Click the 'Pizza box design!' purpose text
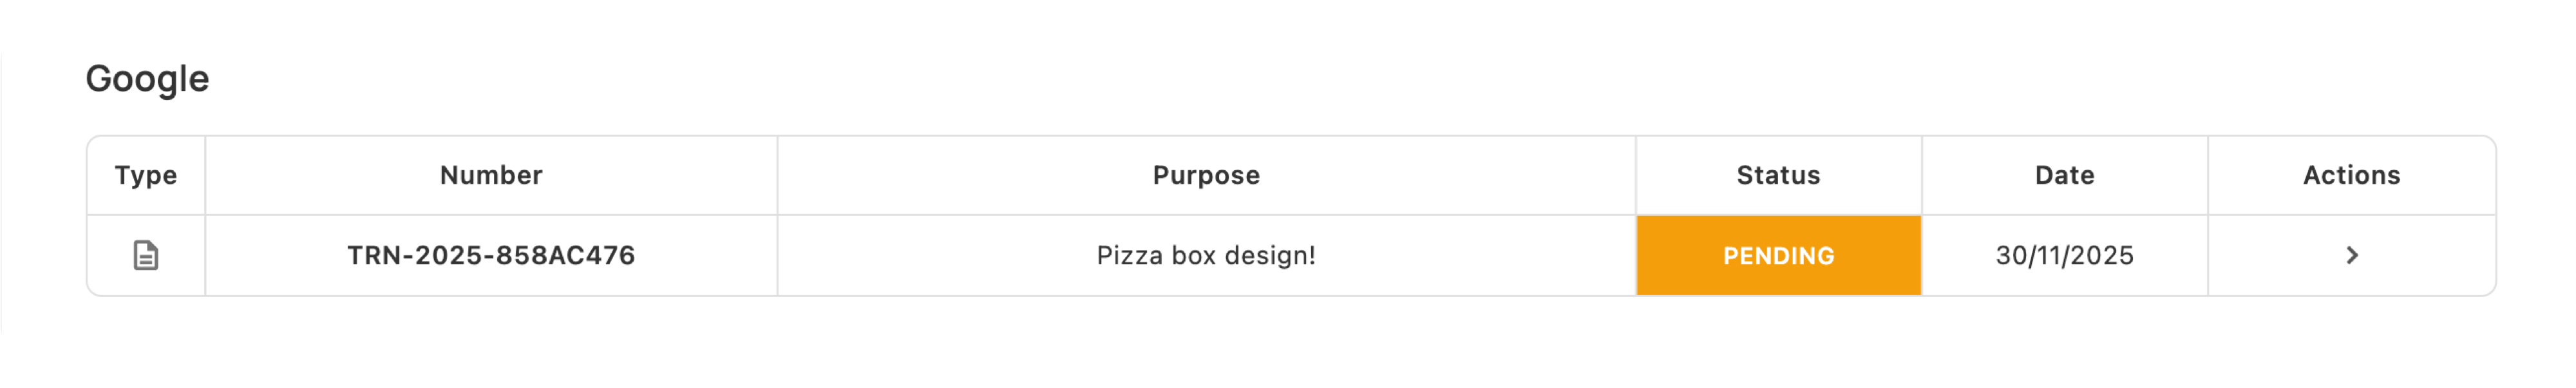 click(x=1206, y=255)
